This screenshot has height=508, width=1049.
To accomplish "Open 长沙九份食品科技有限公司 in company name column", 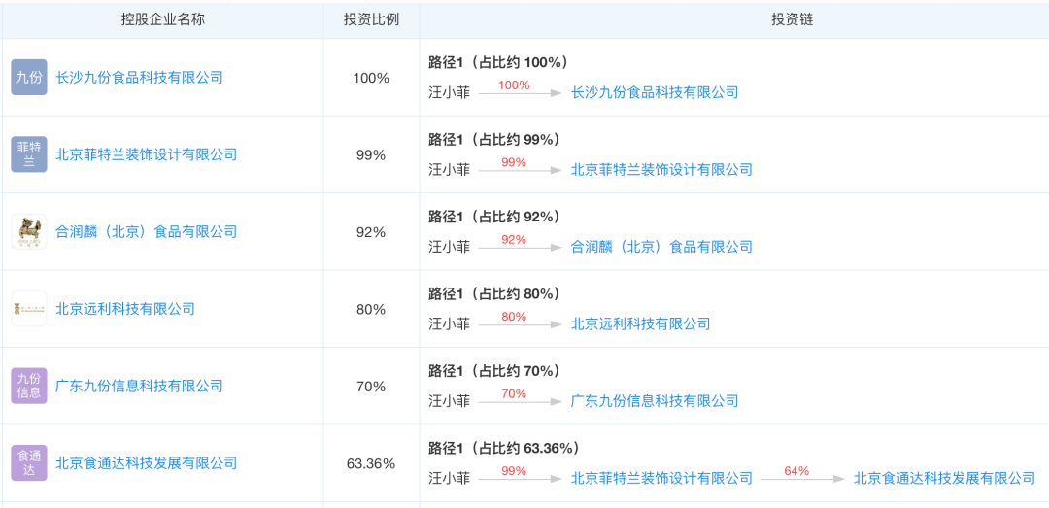I will coord(139,78).
